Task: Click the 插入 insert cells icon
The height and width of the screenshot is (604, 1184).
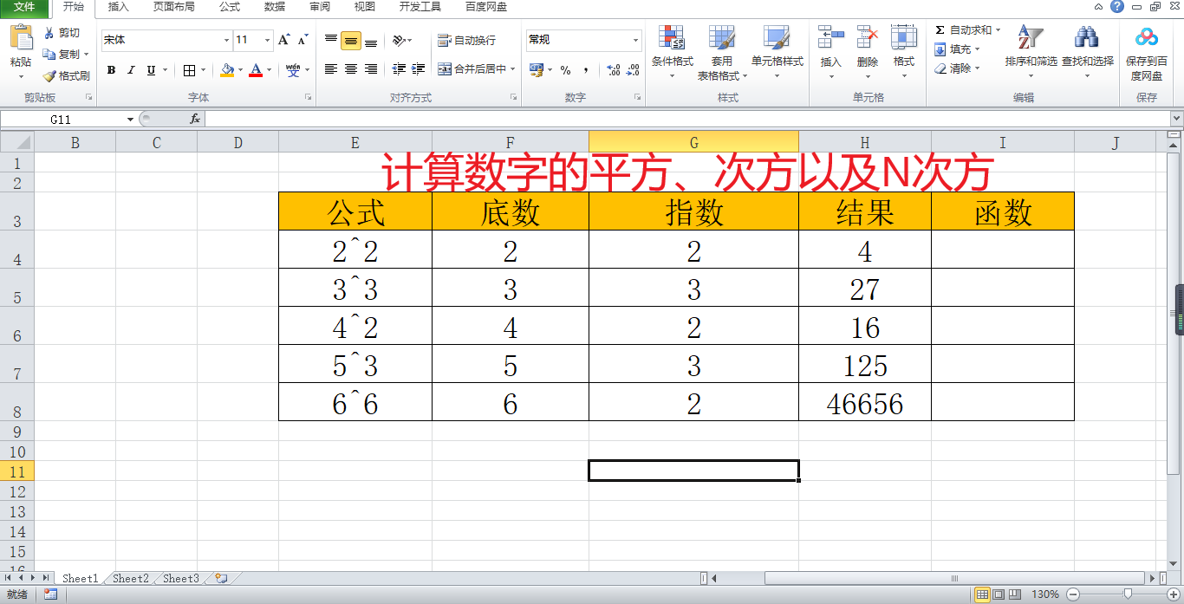Action: (x=831, y=37)
